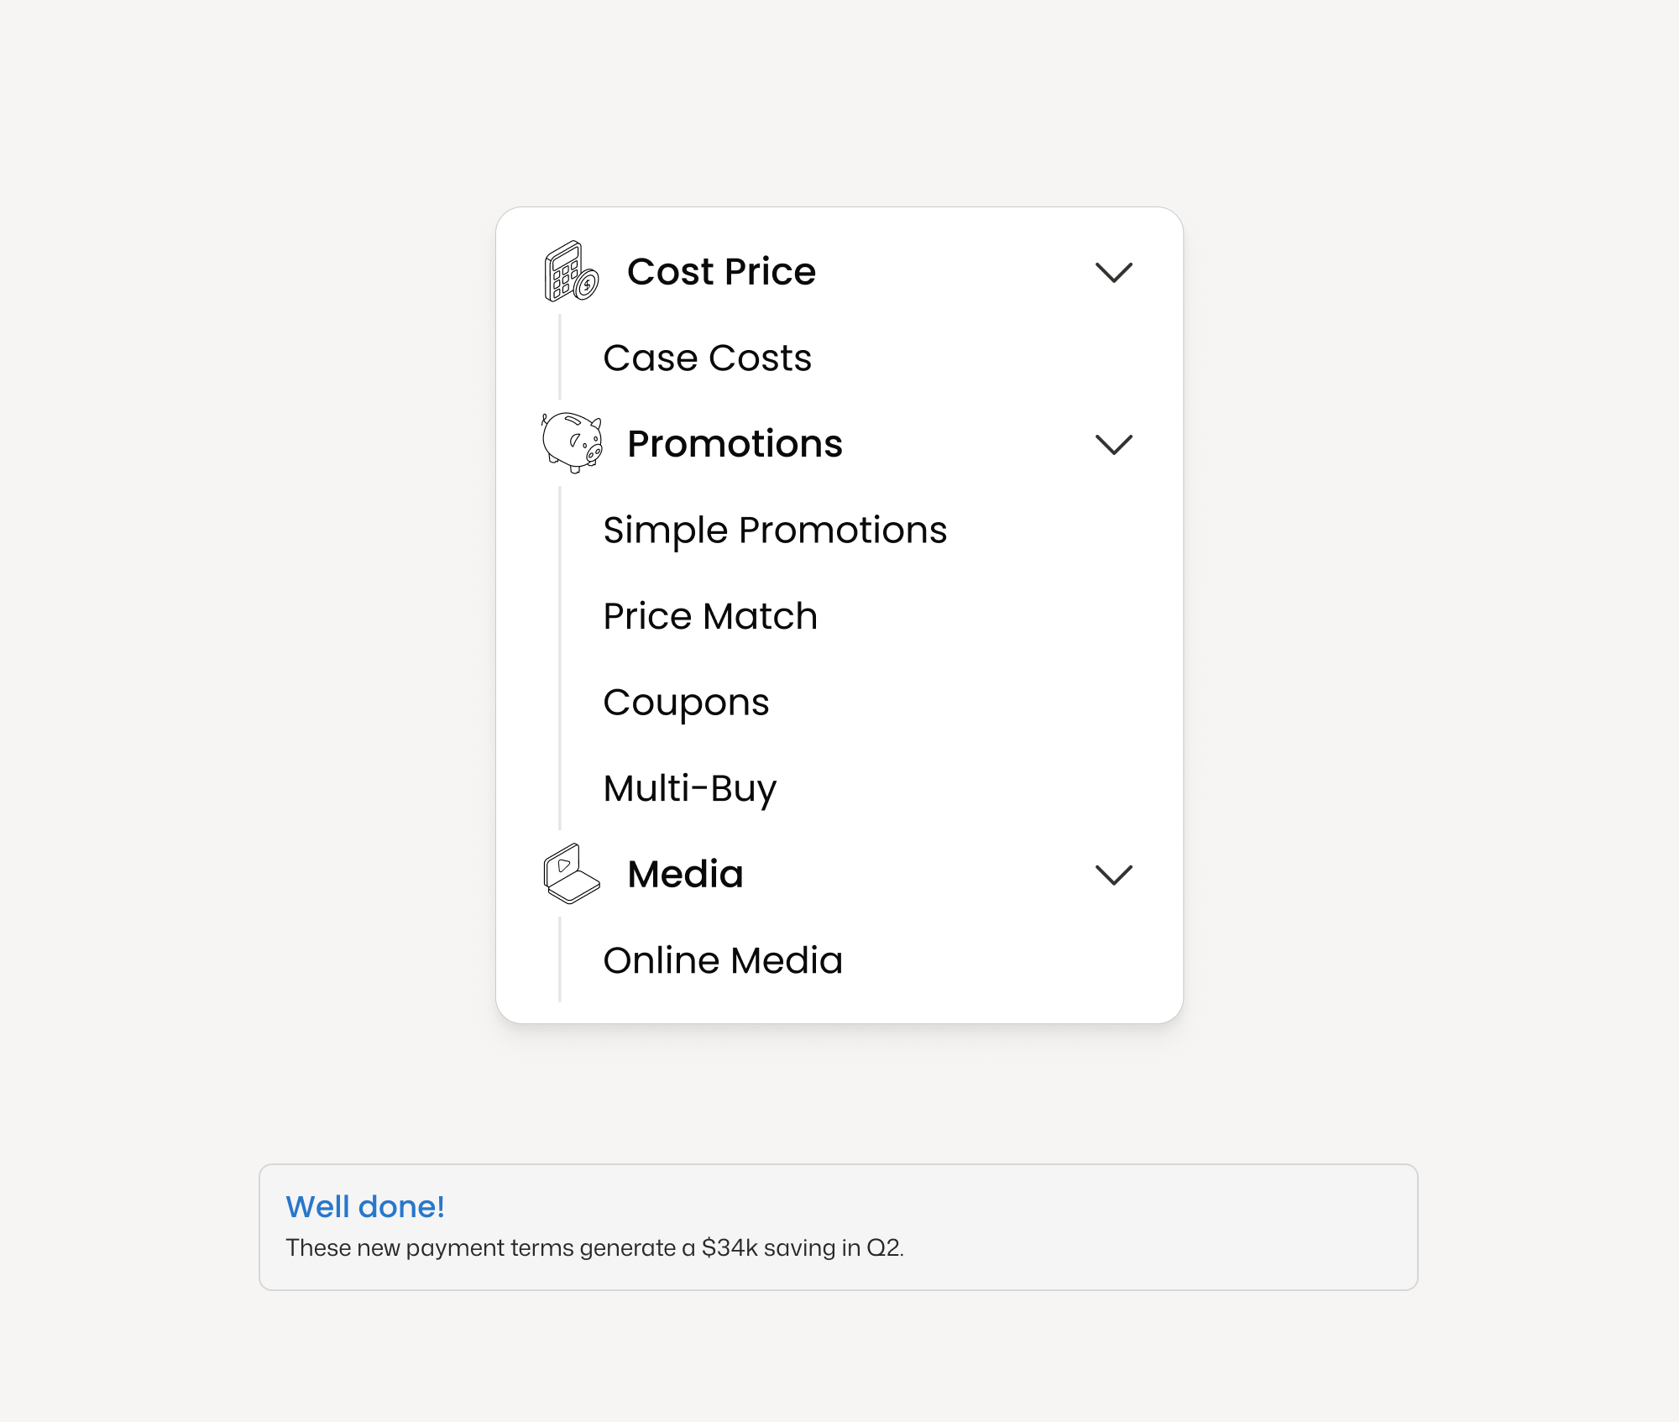Click the Cost Price heading text

click(x=723, y=271)
